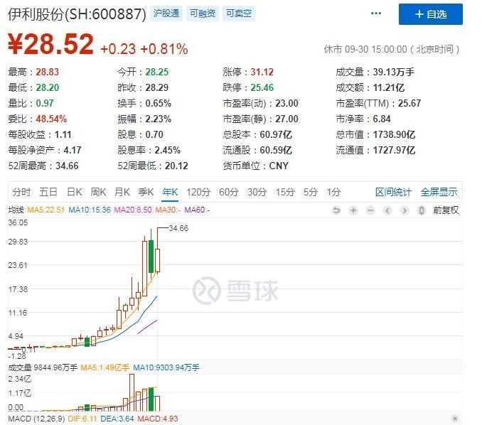Click the 今开 28.25 value
The image size is (482, 425).
(157, 72)
